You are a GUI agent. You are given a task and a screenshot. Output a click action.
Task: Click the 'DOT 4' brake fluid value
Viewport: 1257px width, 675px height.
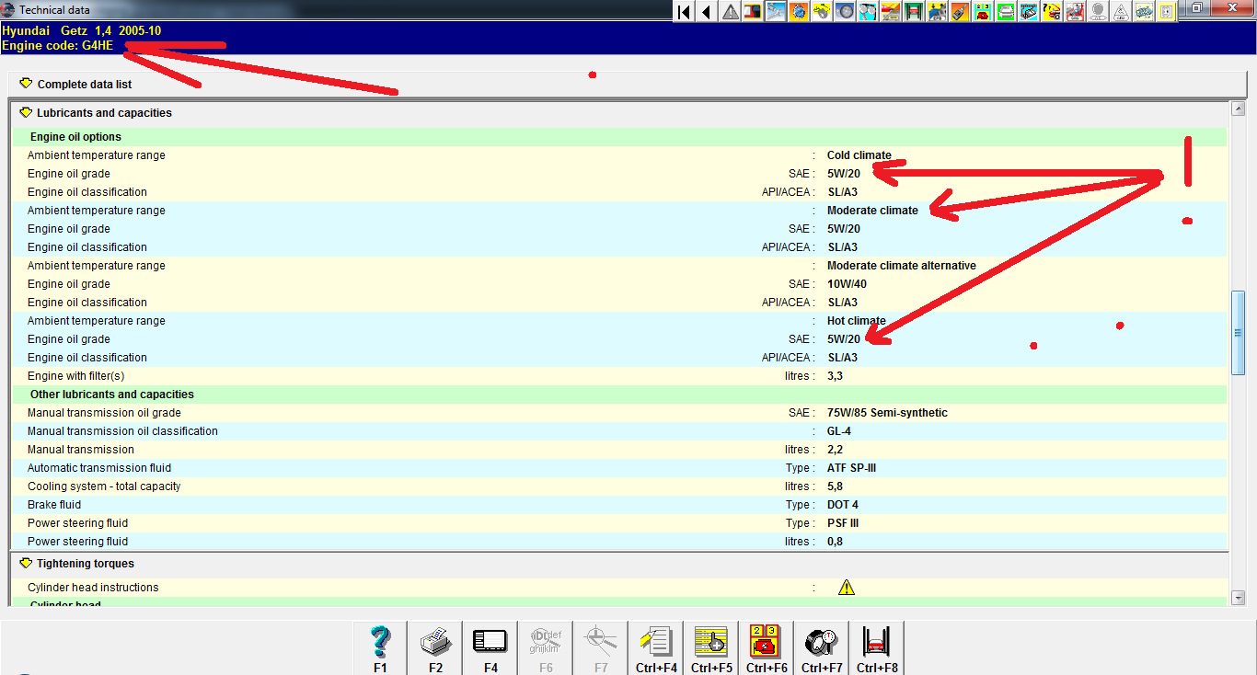[x=843, y=505]
